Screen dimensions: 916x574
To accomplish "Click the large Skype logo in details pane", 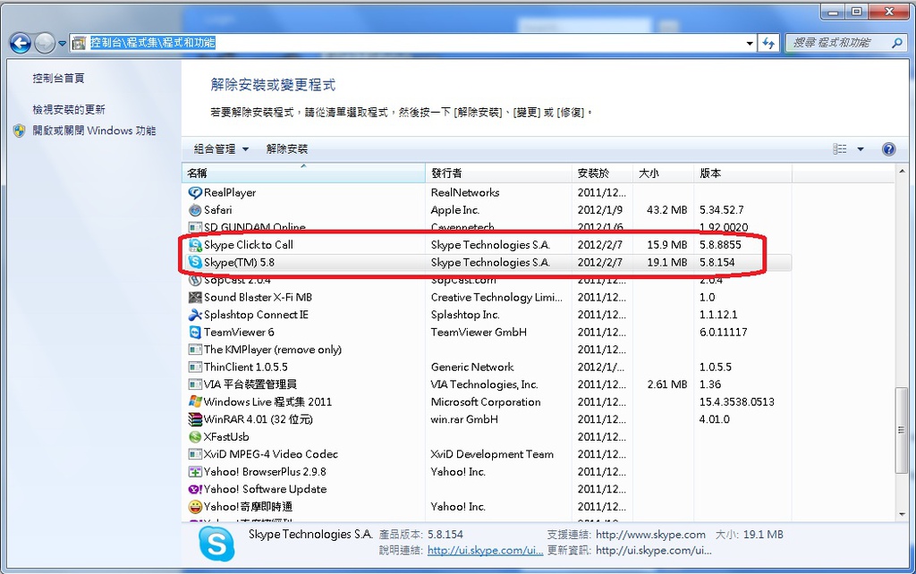I will coord(216,544).
